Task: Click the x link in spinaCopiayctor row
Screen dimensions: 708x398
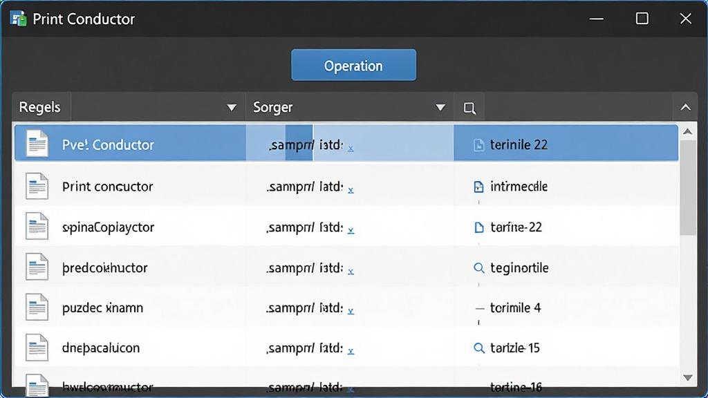Action: (351, 231)
